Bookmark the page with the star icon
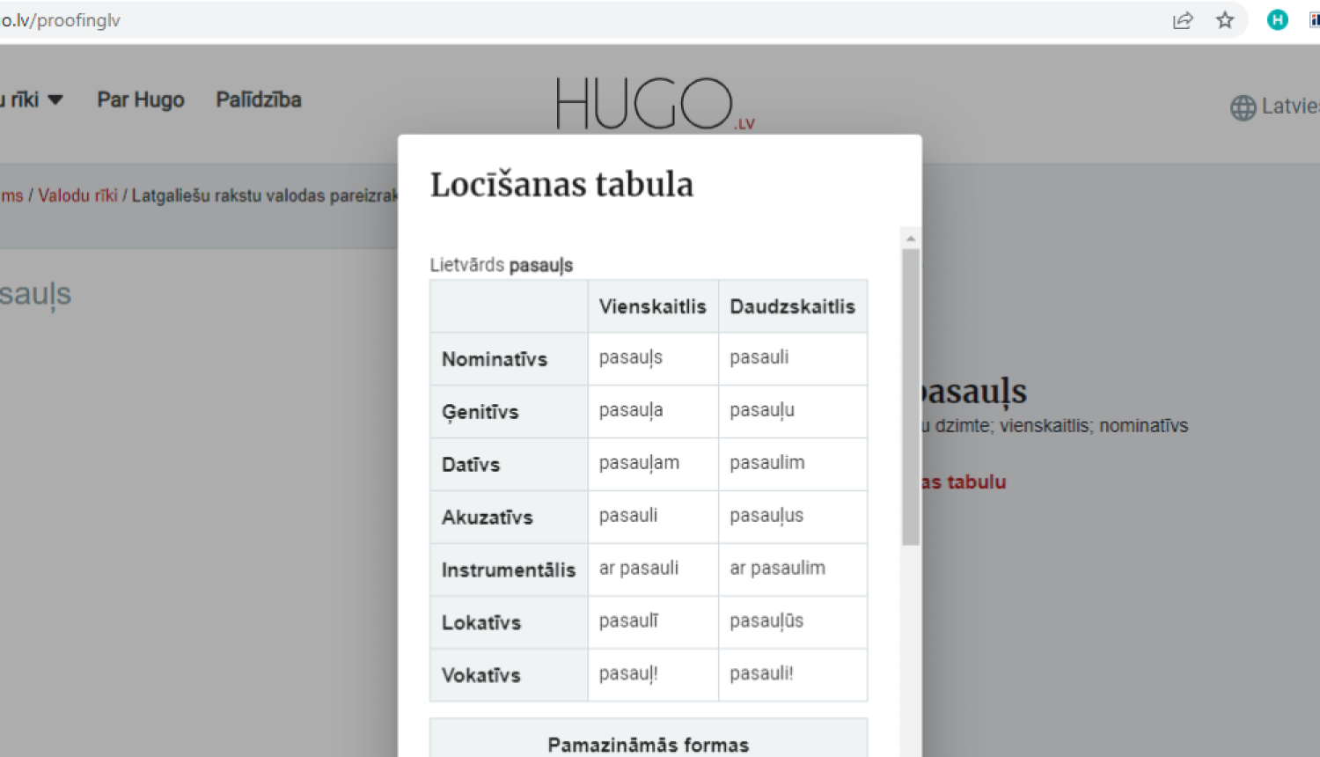The height and width of the screenshot is (757, 1320). (x=1225, y=19)
